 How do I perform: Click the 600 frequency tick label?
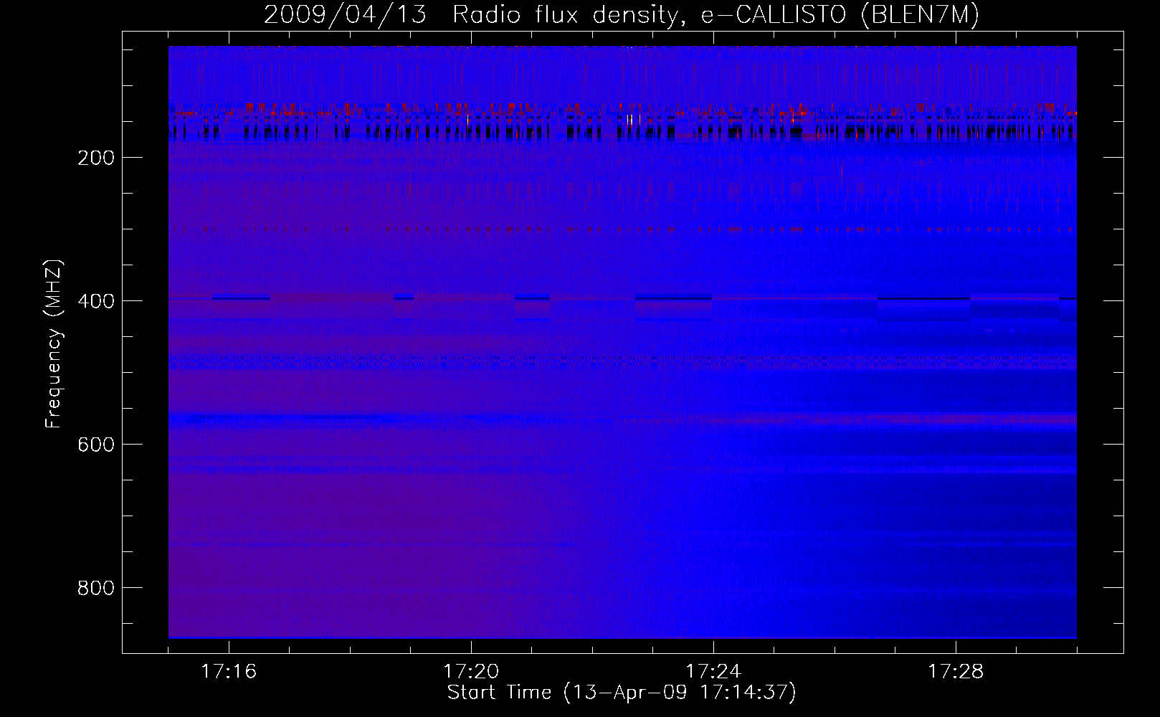[95, 445]
